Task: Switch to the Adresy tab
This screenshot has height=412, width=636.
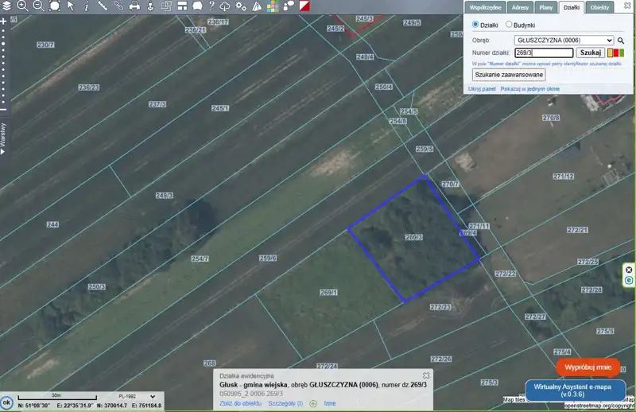Action: click(520, 7)
